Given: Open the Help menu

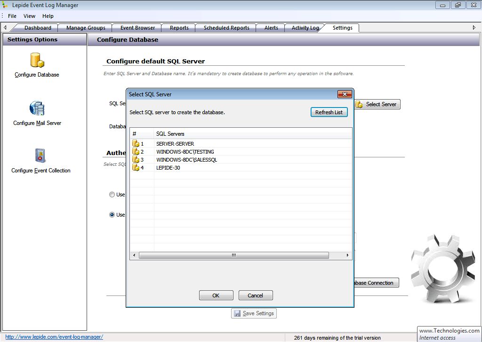Looking at the screenshot, I should (48, 16).
